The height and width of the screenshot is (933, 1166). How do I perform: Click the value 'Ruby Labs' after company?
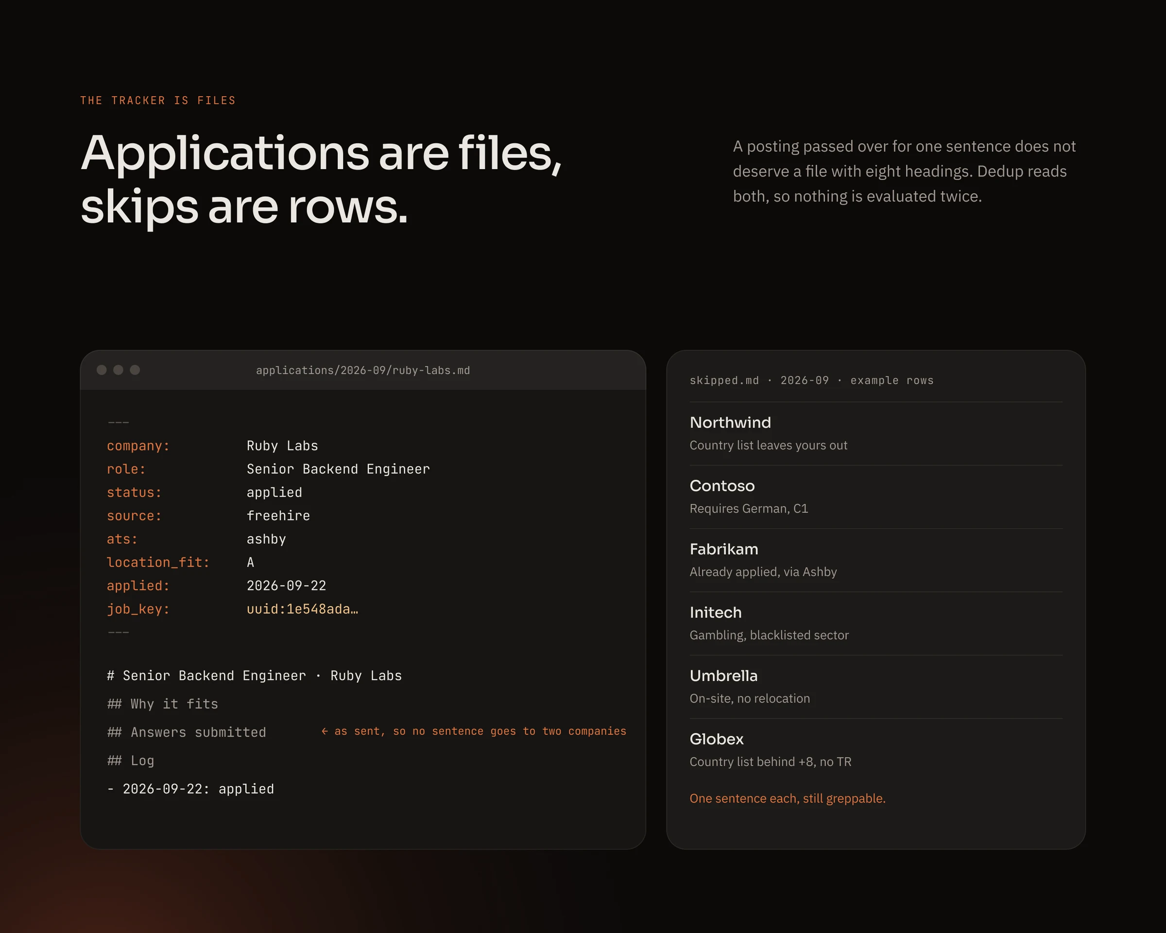[x=282, y=446]
